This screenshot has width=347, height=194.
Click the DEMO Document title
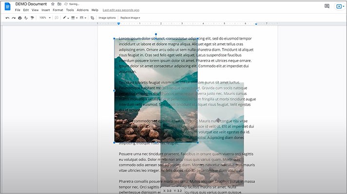click(x=31, y=4)
